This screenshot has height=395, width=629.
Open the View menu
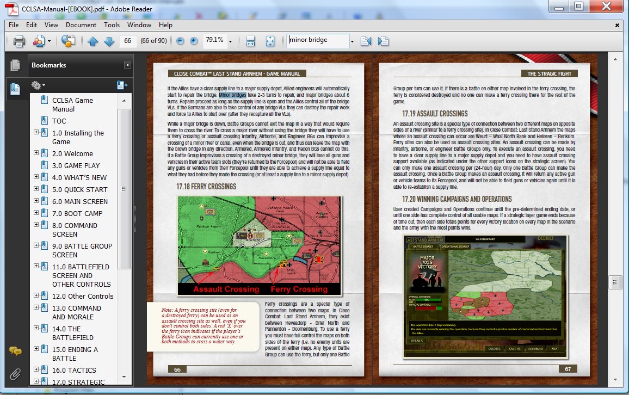coord(51,25)
